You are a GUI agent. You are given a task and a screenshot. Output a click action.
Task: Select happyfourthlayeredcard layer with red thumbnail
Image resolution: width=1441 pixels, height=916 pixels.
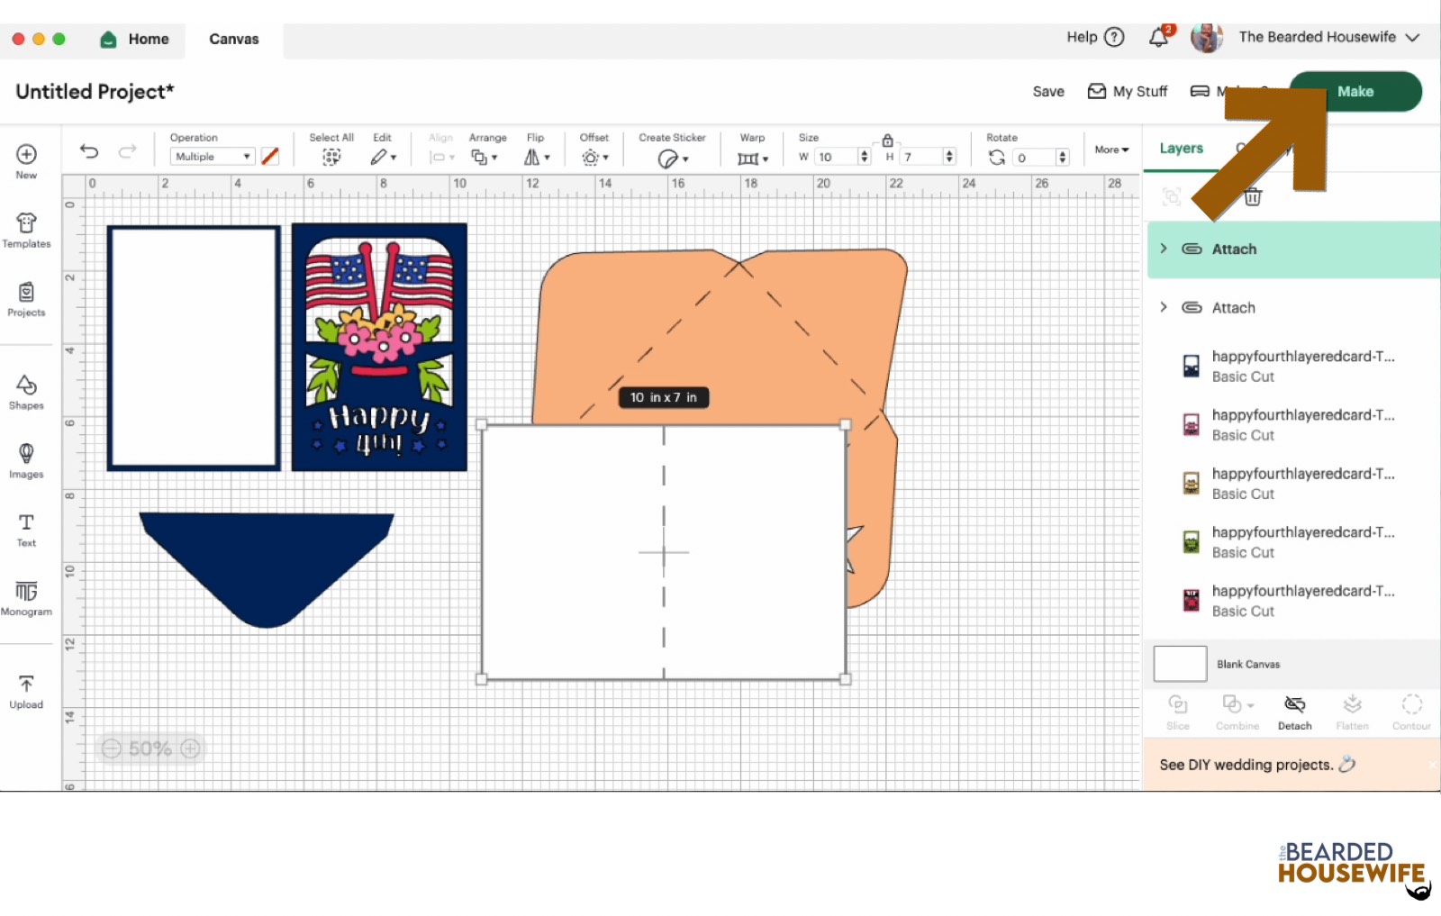pos(1192,600)
